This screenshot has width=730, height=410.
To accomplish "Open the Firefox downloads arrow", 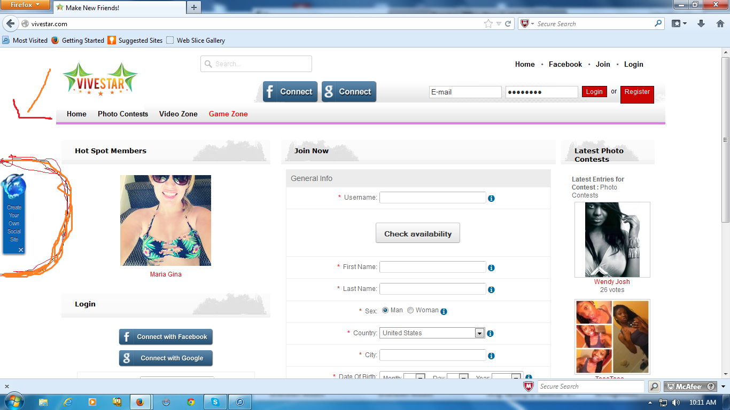I will pos(701,23).
